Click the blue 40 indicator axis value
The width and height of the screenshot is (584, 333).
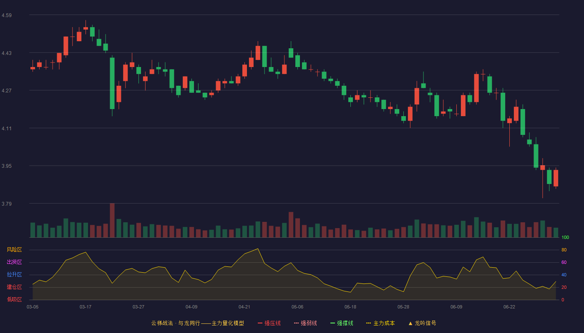point(564,275)
